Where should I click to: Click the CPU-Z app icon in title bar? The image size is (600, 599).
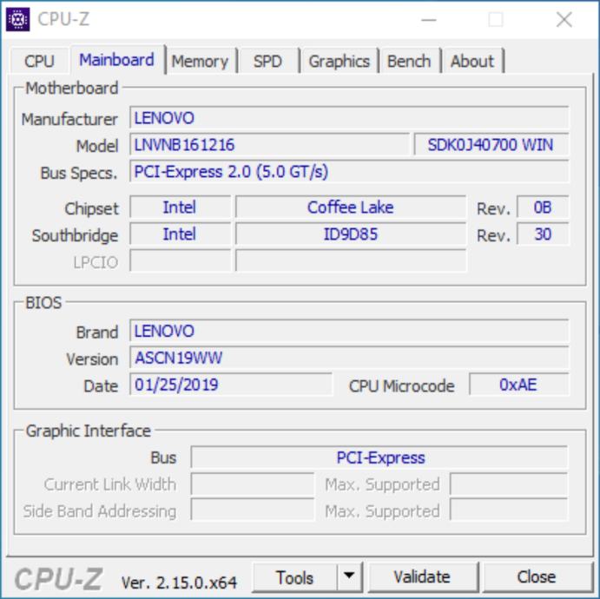pyautogui.click(x=17, y=19)
